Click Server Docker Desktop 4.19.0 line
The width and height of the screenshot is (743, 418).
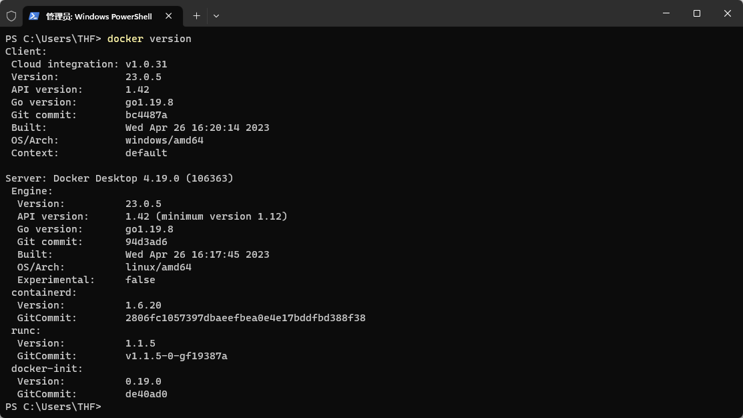pyautogui.click(x=119, y=178)
